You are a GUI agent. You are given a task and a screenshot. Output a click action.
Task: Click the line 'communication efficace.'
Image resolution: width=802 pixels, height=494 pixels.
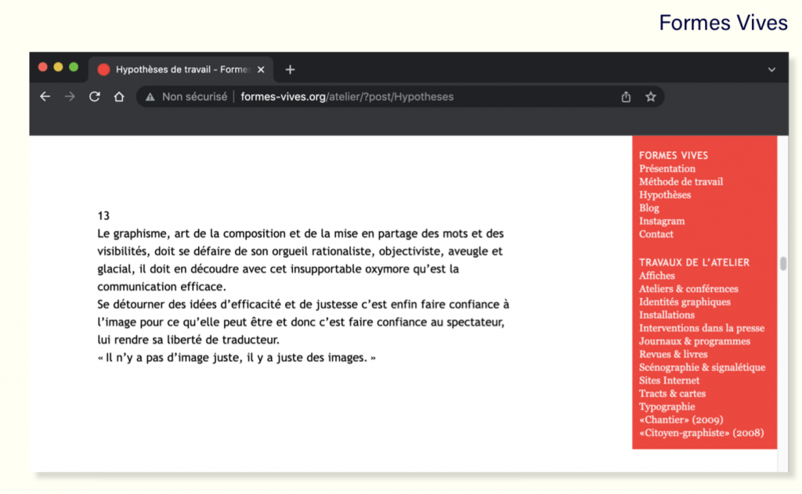coord(161,287)
